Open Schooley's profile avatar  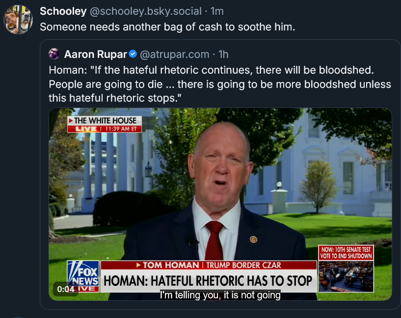tap(18, 20)
